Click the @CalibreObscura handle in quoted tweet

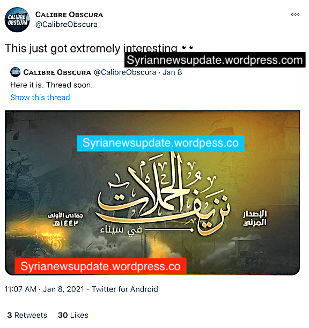click(125, 72)
